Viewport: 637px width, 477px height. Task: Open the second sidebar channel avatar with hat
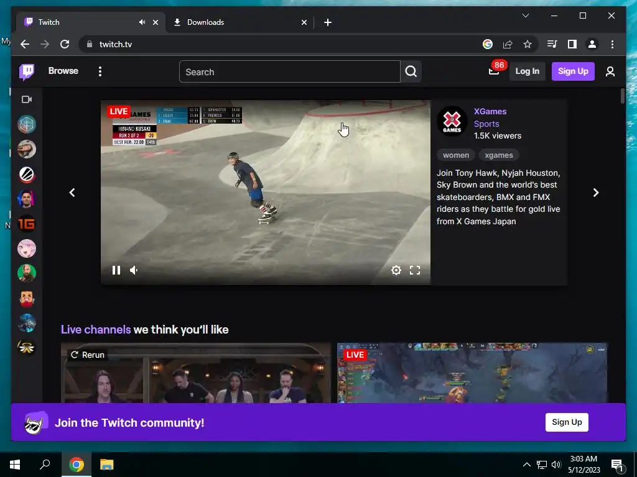27,149
